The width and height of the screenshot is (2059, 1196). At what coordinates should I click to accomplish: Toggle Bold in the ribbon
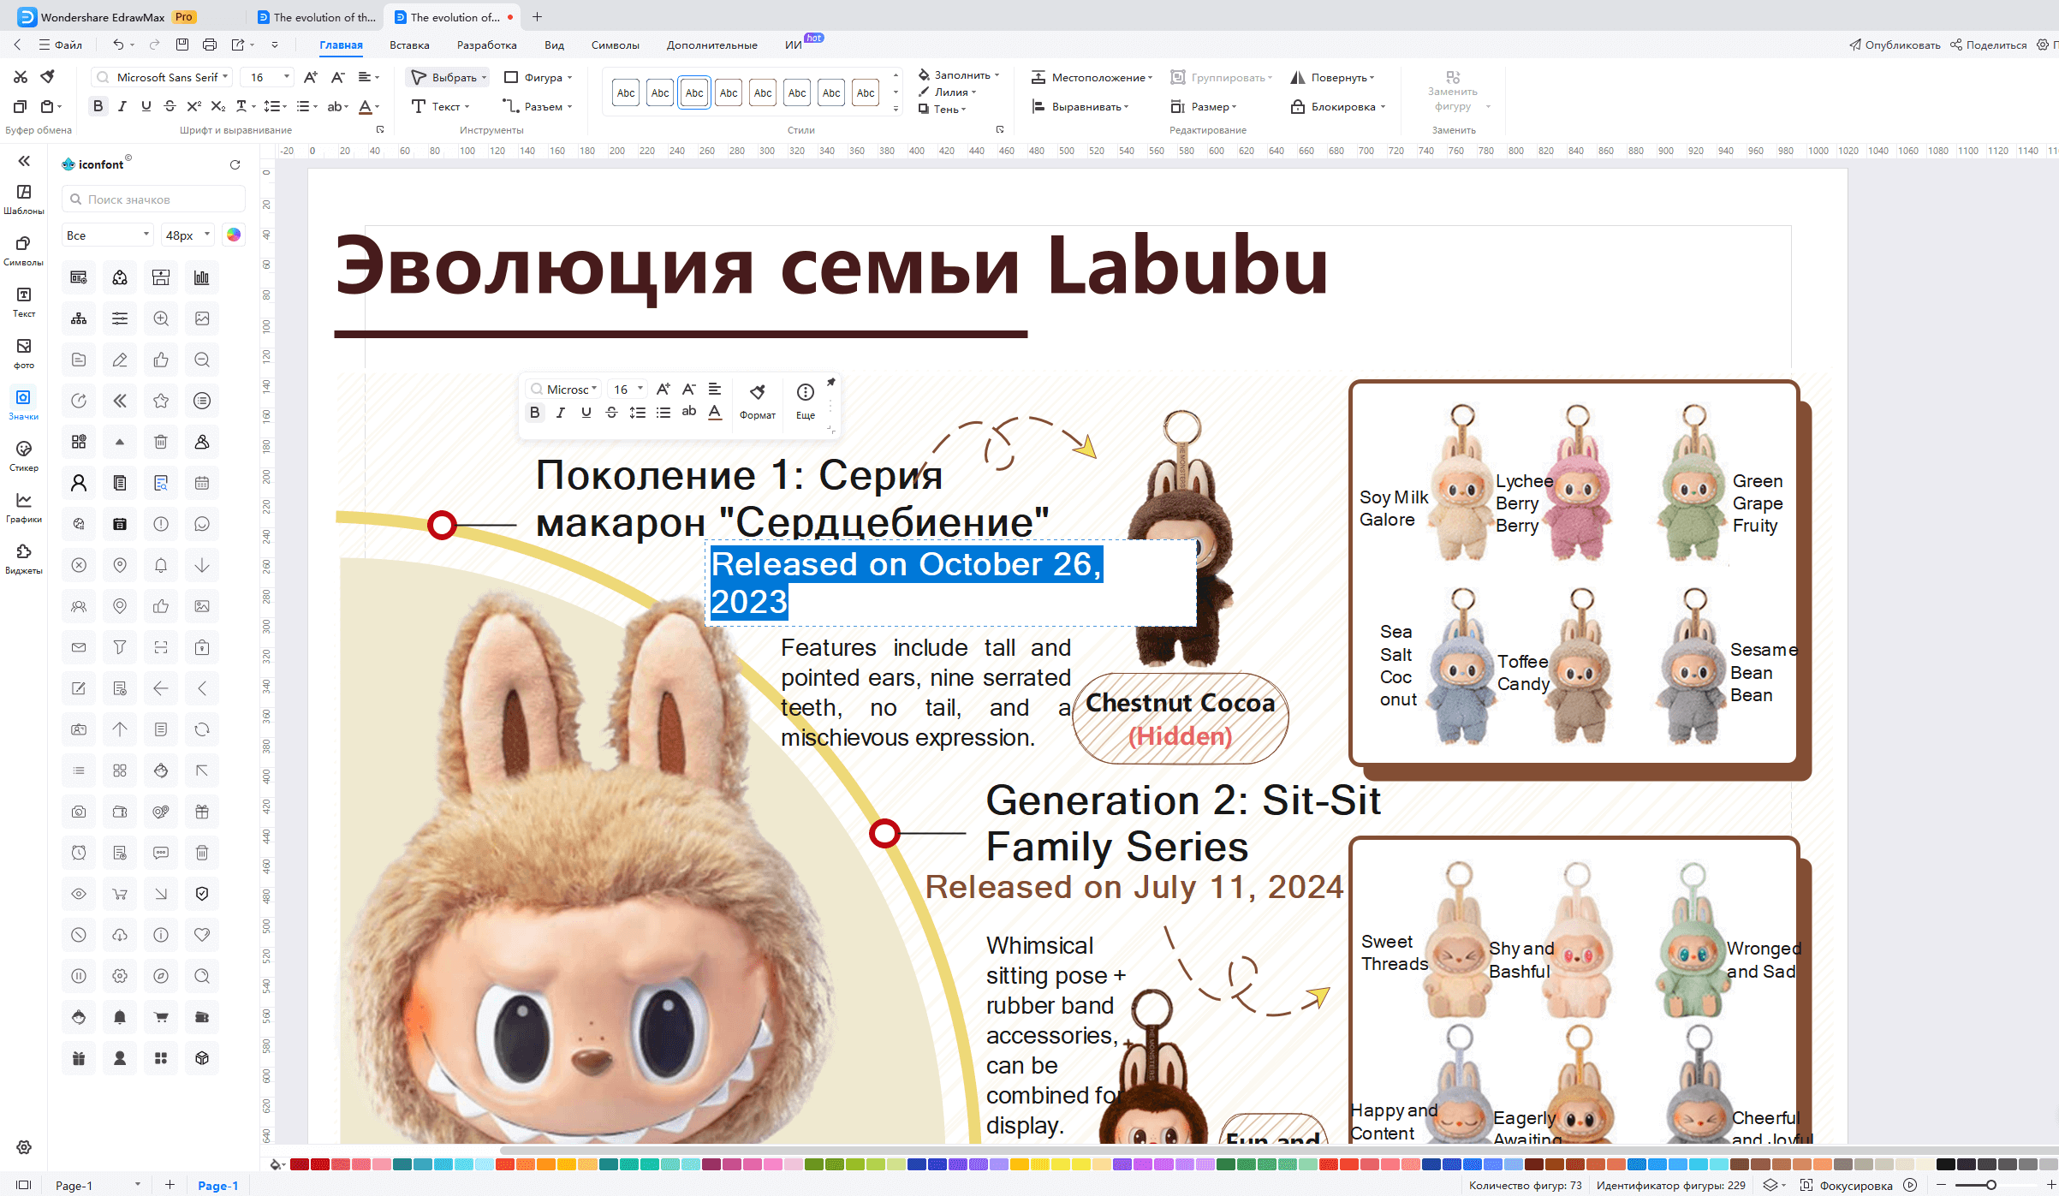98,106
